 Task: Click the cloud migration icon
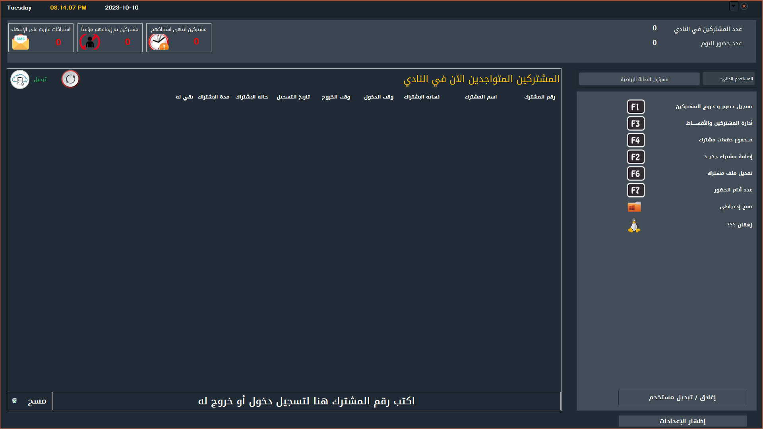click(x=20, y=79)
